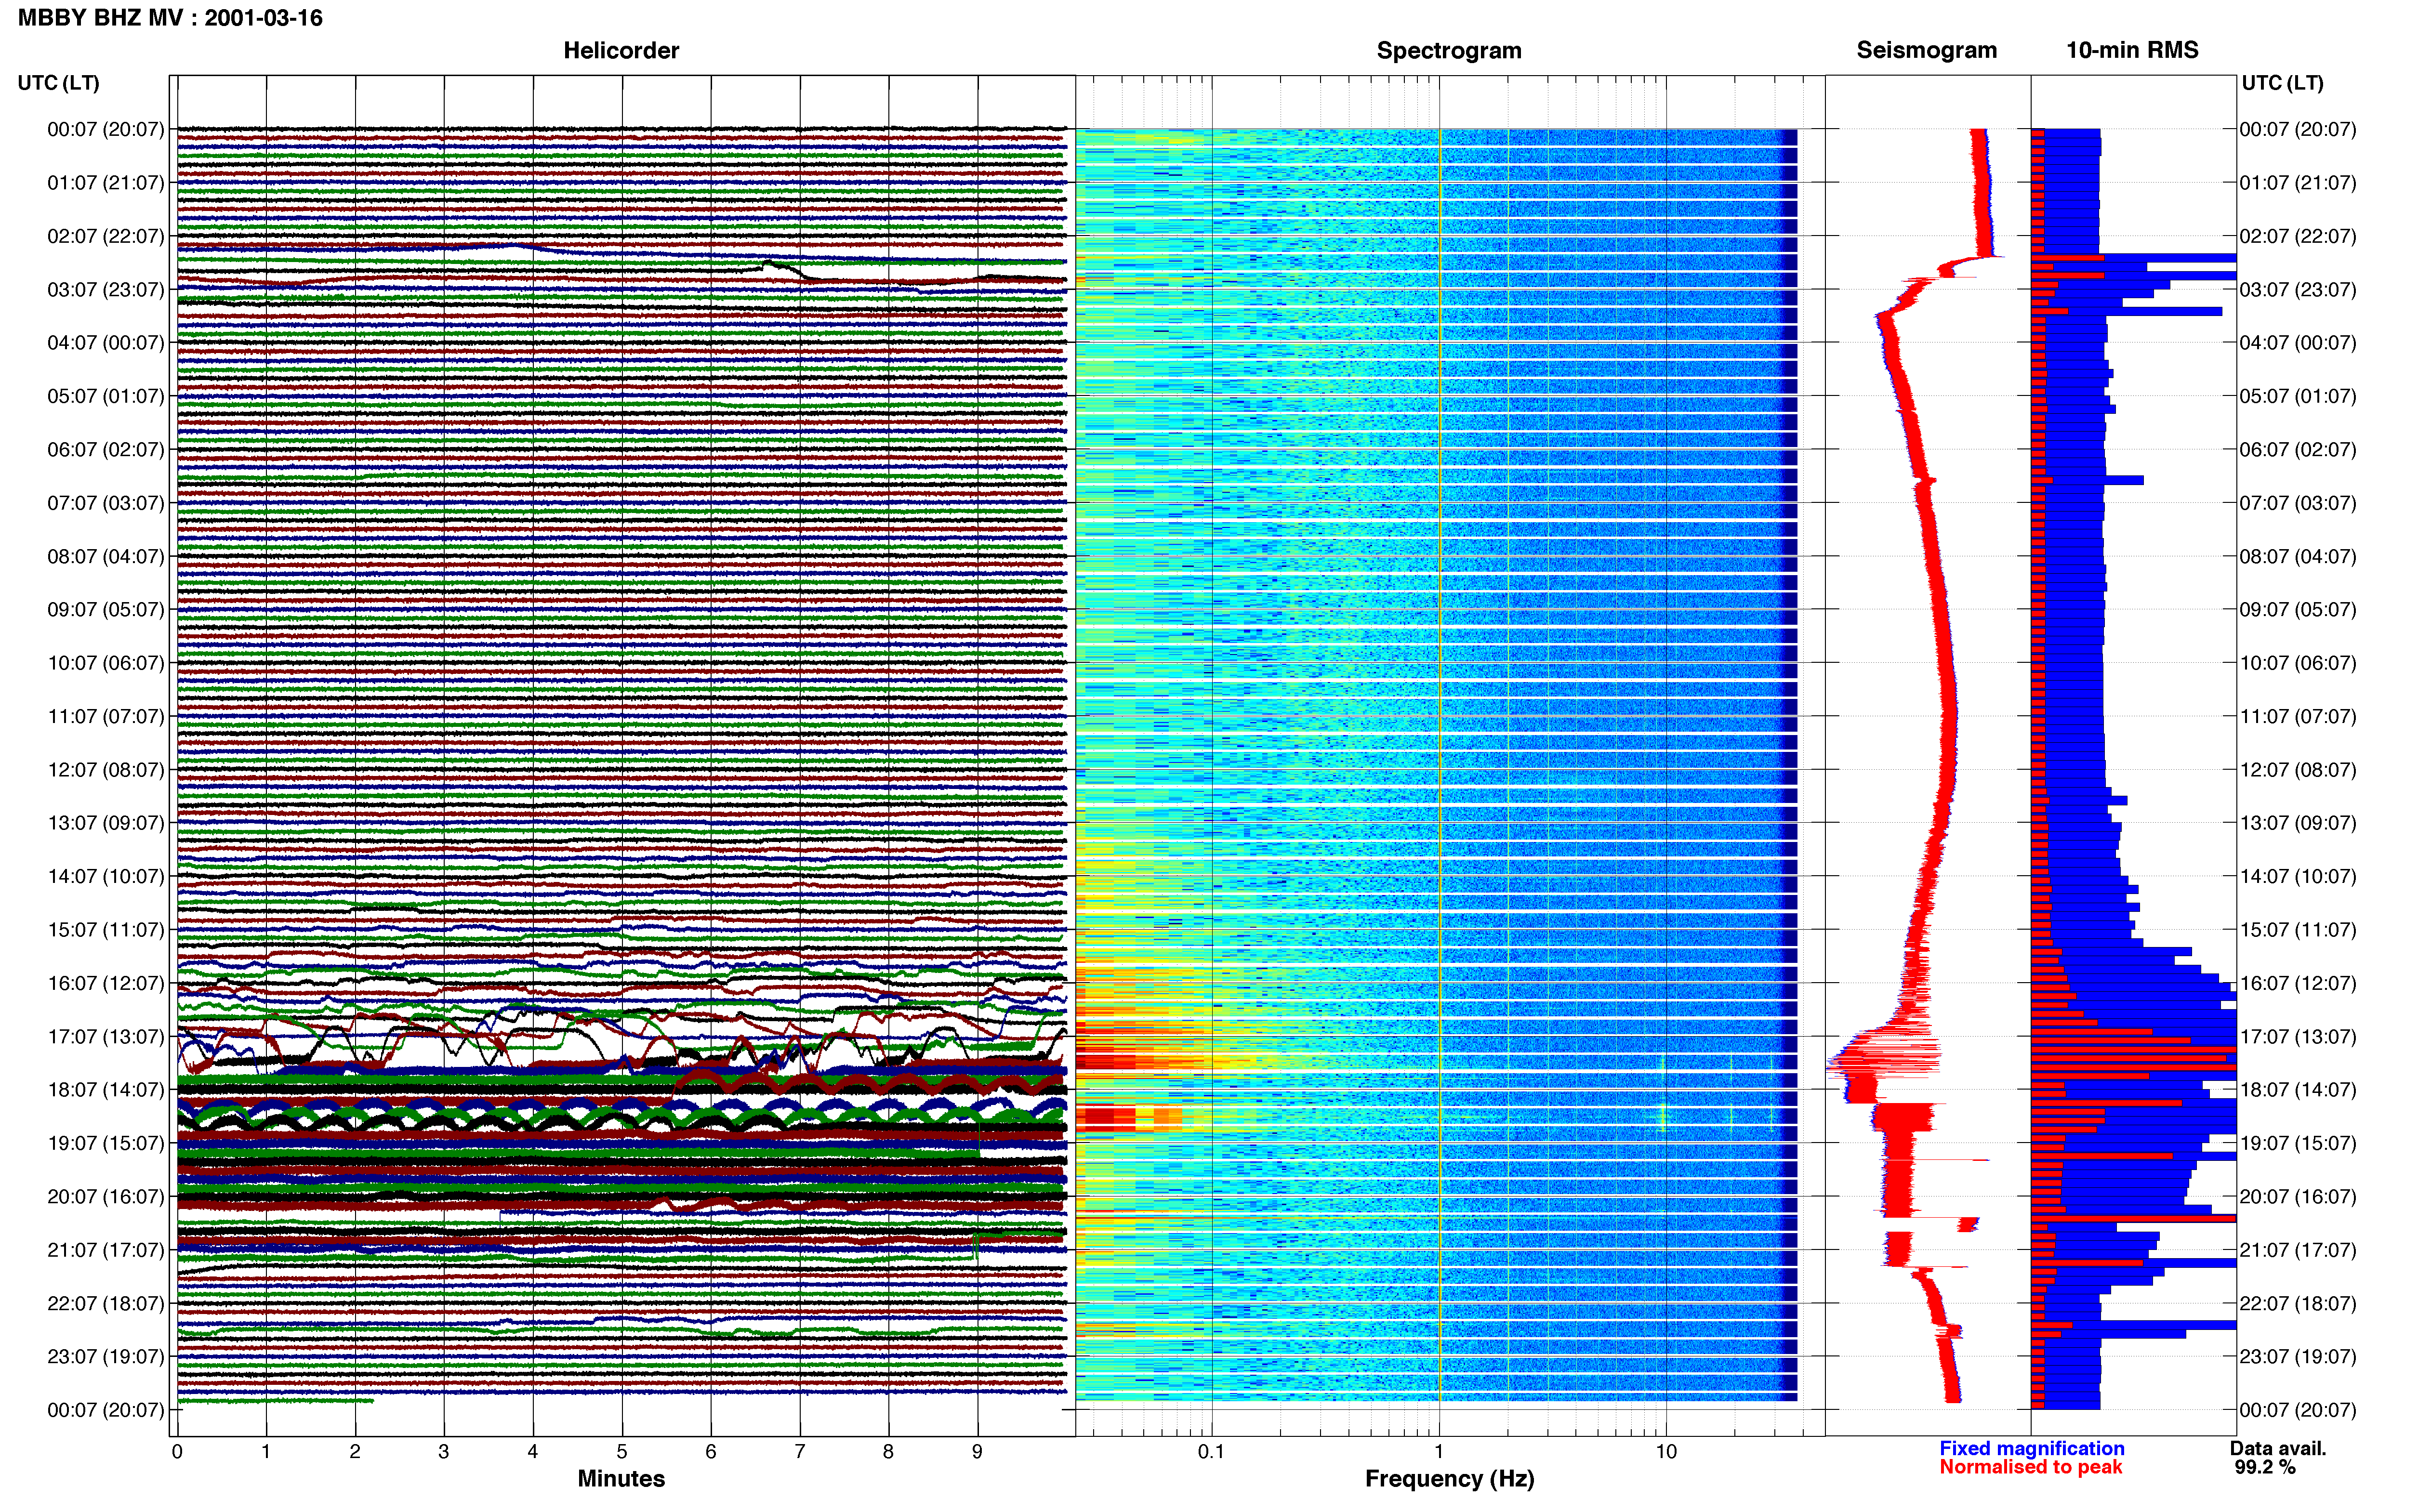Viewport: 2418px width, 1512px height.
Task: Click the spectrogram frequency tick '10'
Action: pos(1666,1452)
